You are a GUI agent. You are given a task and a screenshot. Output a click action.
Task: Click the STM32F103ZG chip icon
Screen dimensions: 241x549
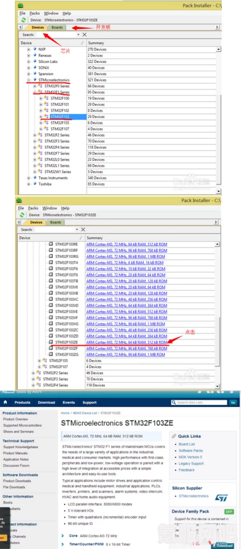51,354
